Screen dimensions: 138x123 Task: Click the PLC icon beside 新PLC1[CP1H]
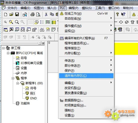[x=13, y=53]
